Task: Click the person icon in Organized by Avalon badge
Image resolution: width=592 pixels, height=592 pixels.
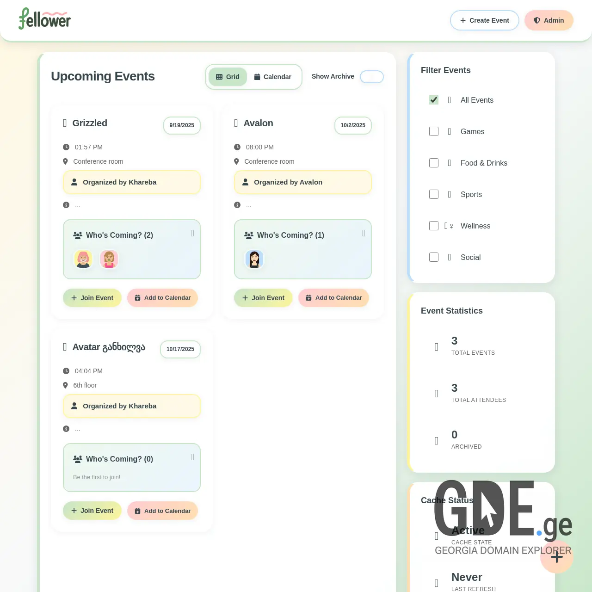Action: (x=245, y=182)
